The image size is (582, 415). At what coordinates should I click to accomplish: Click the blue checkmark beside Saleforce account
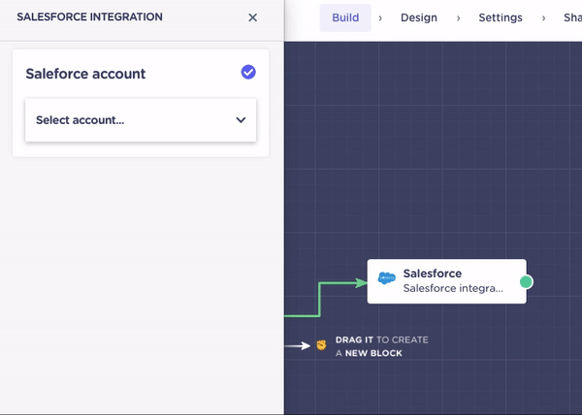248,72
